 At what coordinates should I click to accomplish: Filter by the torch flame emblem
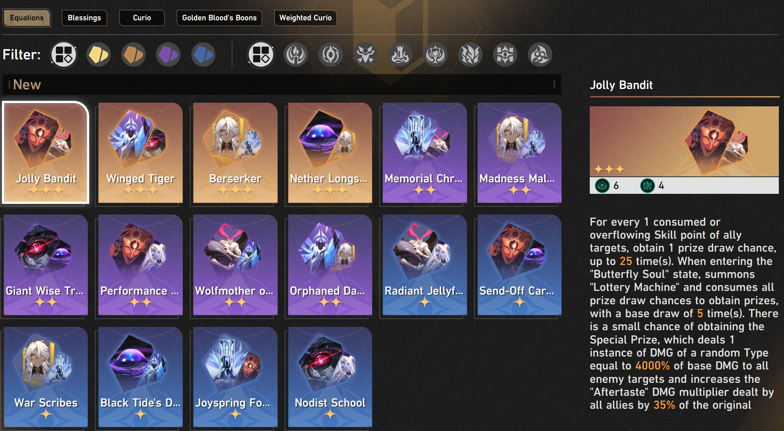[x=296, y=54]
